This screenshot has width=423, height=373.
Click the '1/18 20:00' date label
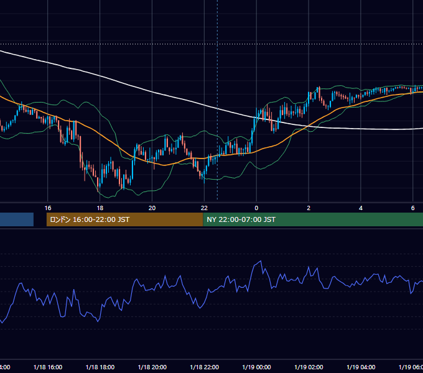click(152, 367)
